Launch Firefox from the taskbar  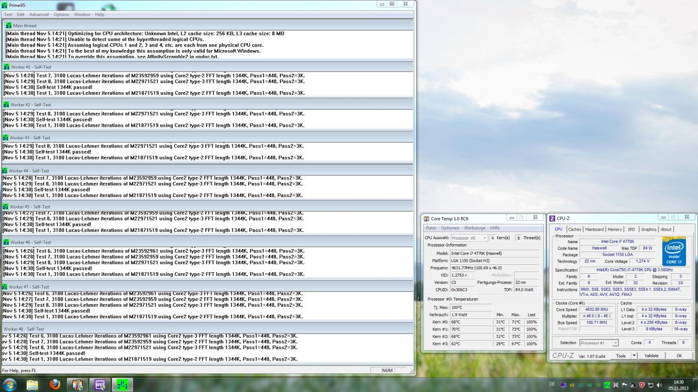55,384
